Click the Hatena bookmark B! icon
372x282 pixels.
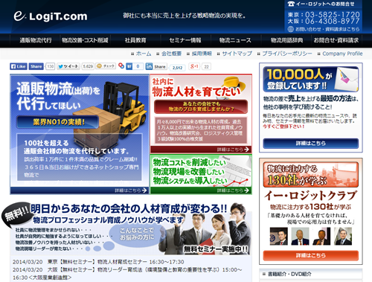click(x=129, y=66)
